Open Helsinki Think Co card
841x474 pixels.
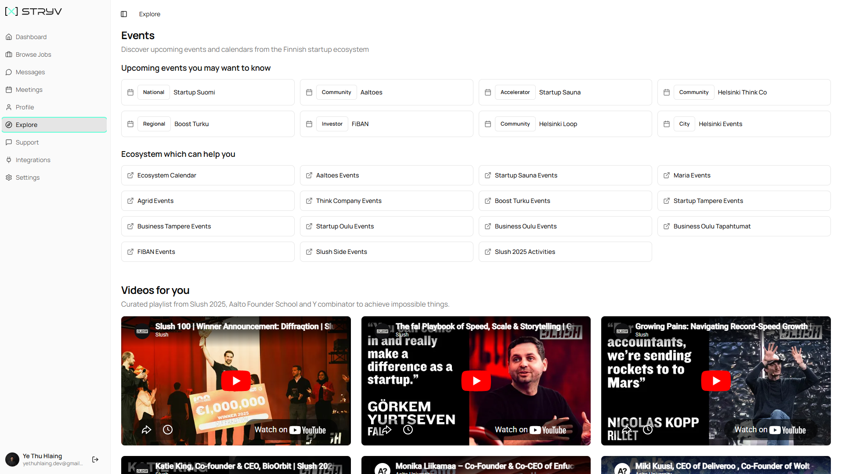[x=744, y=92]
